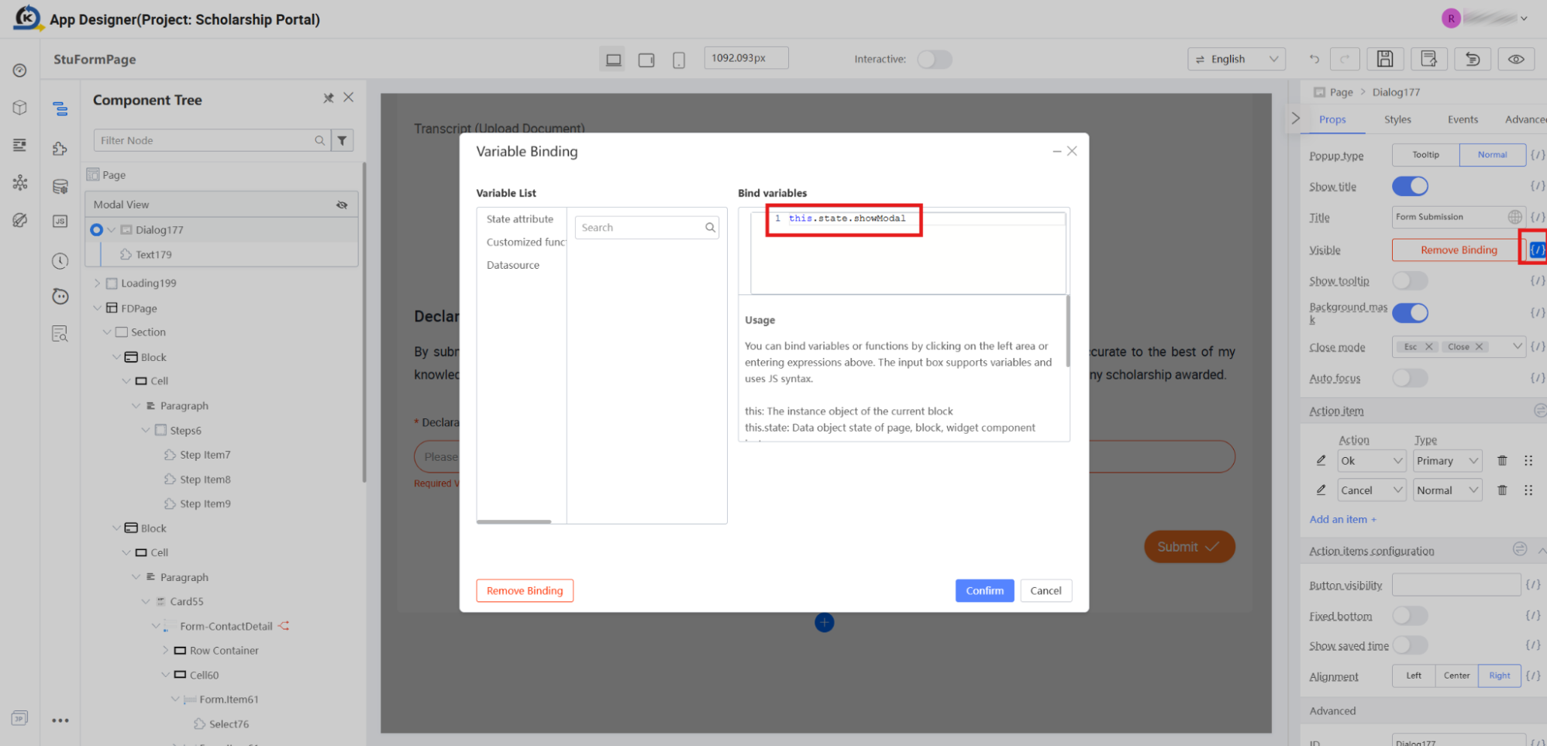
Task: Click Remove Binding in dialog footer
Action: [525, 590]
